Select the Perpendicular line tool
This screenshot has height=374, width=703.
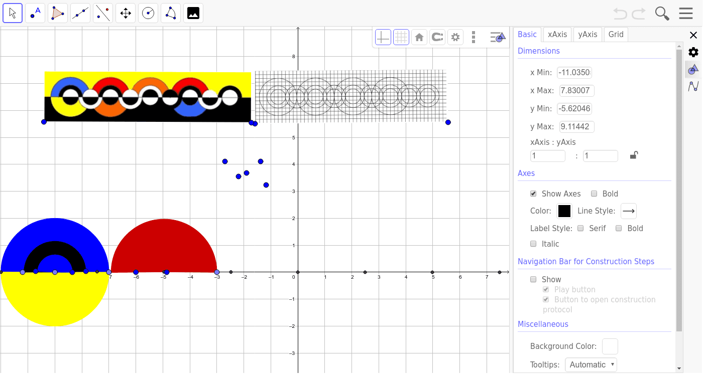point(103,13)
